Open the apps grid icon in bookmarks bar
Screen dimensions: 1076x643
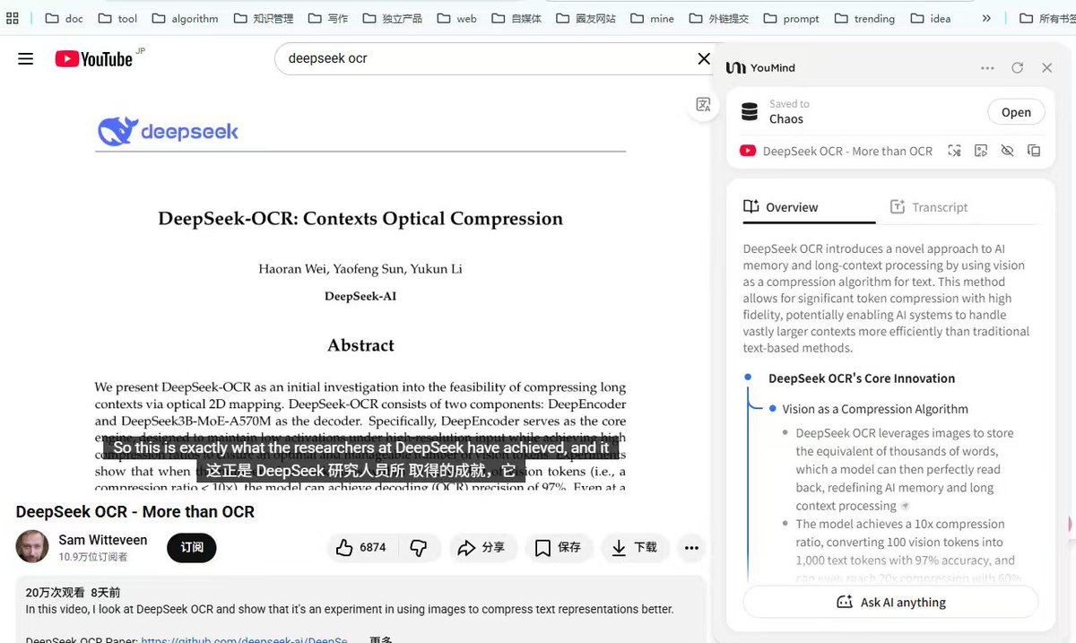point(13,18)
